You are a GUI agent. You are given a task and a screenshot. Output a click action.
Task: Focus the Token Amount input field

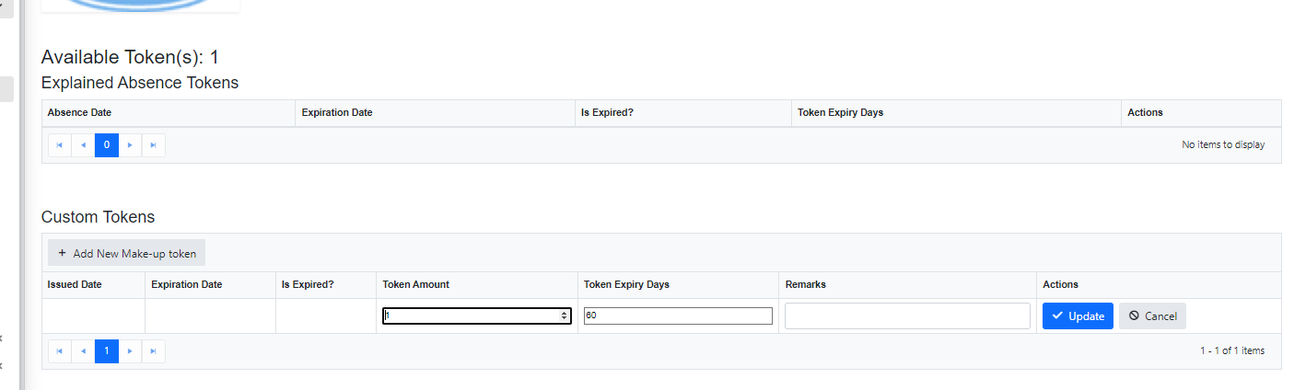[471, 315]
